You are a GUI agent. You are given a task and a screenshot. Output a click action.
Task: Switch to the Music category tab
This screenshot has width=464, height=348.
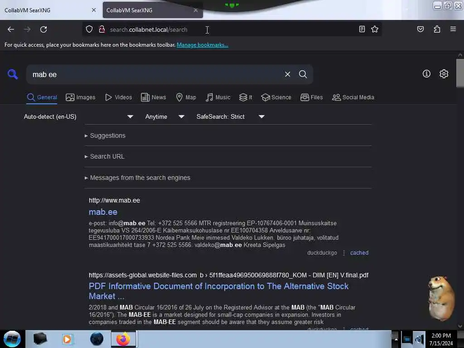[x=218, y=97]
